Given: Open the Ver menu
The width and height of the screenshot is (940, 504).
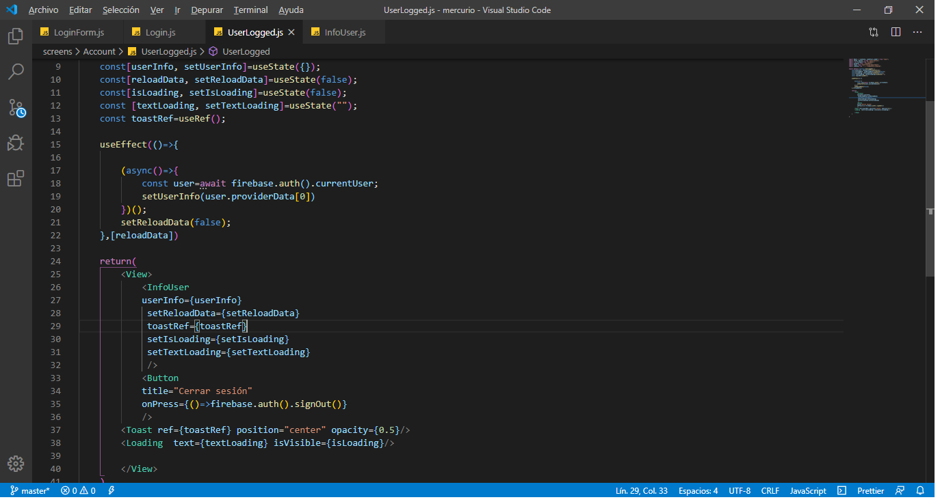Looking at the screenshot, I should click(157, 10).
